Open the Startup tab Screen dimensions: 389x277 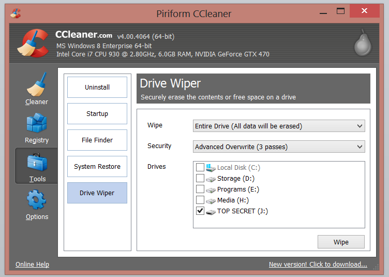click(x=97, y=114)
